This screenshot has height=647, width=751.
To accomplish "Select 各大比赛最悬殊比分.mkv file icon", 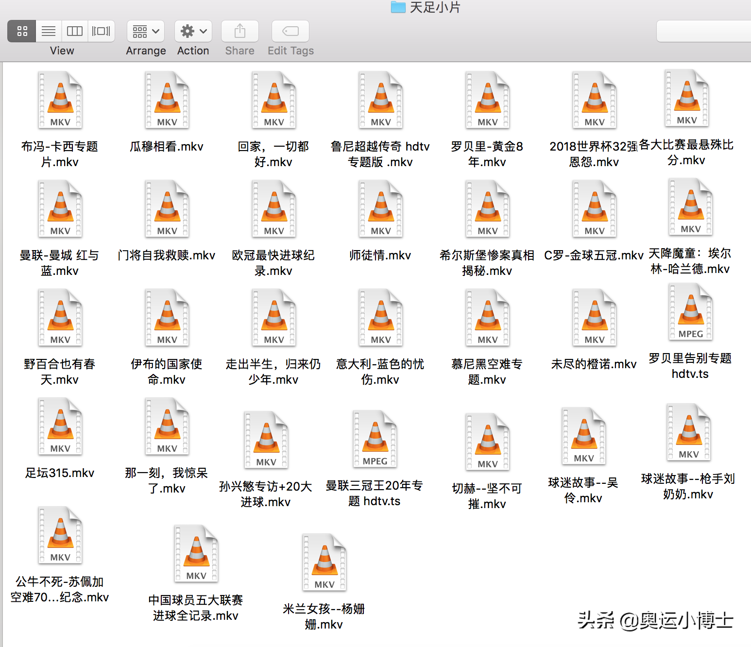I will click(x=687, y=98).
